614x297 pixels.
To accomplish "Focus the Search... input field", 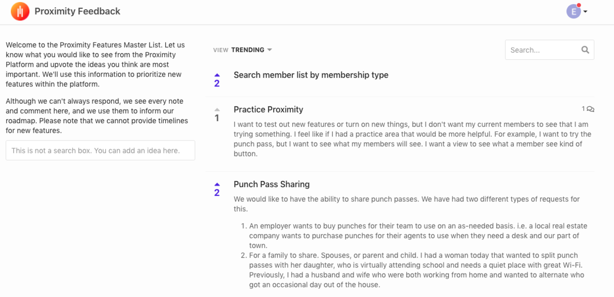I will pos(543,50).
